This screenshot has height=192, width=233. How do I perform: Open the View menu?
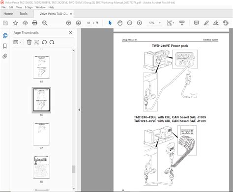click(x=19, y=7)
